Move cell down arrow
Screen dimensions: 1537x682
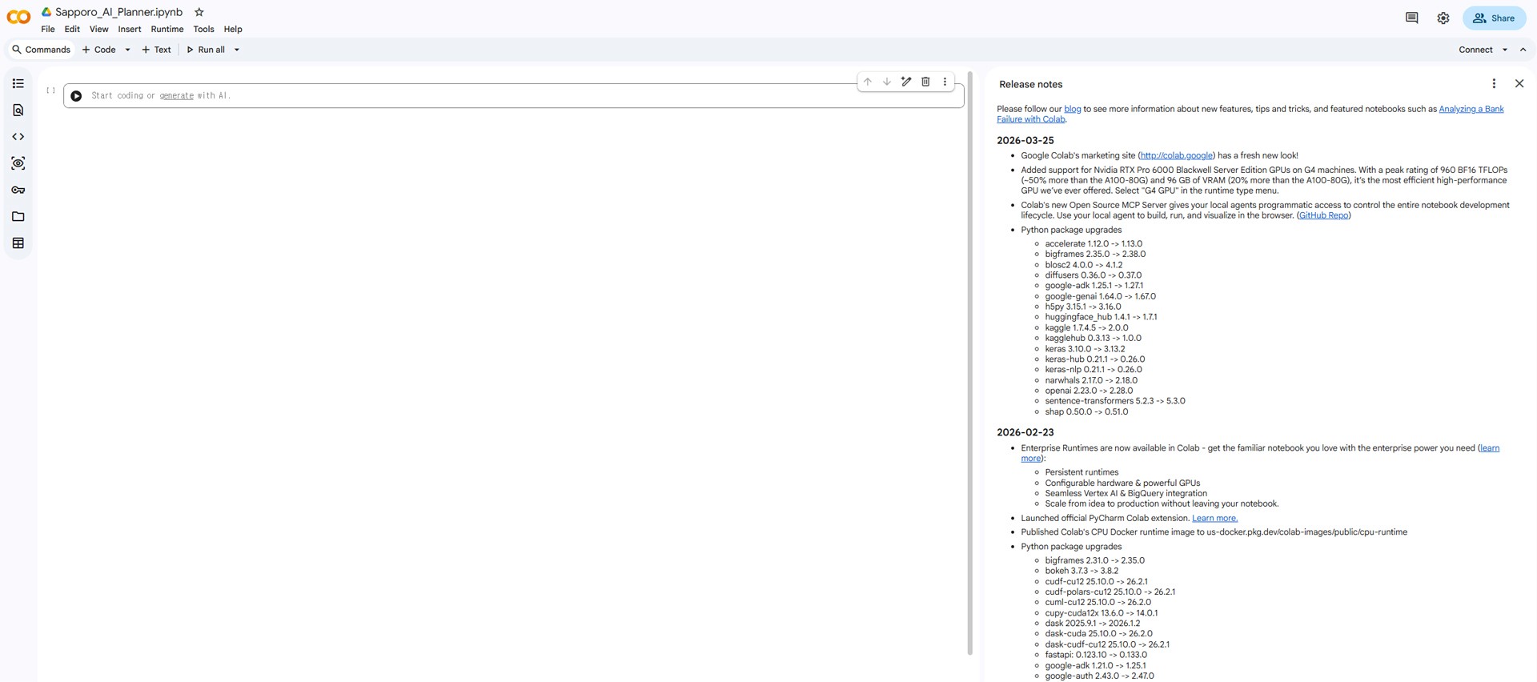click(886, 82)
